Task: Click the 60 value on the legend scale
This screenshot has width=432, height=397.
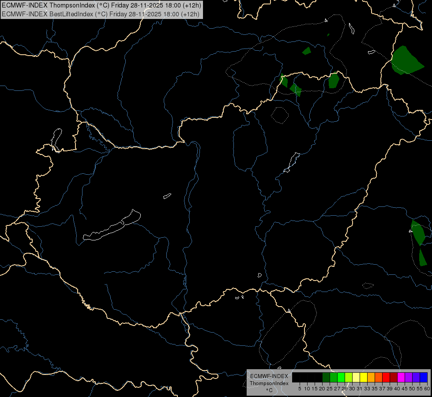Action: 427,389
